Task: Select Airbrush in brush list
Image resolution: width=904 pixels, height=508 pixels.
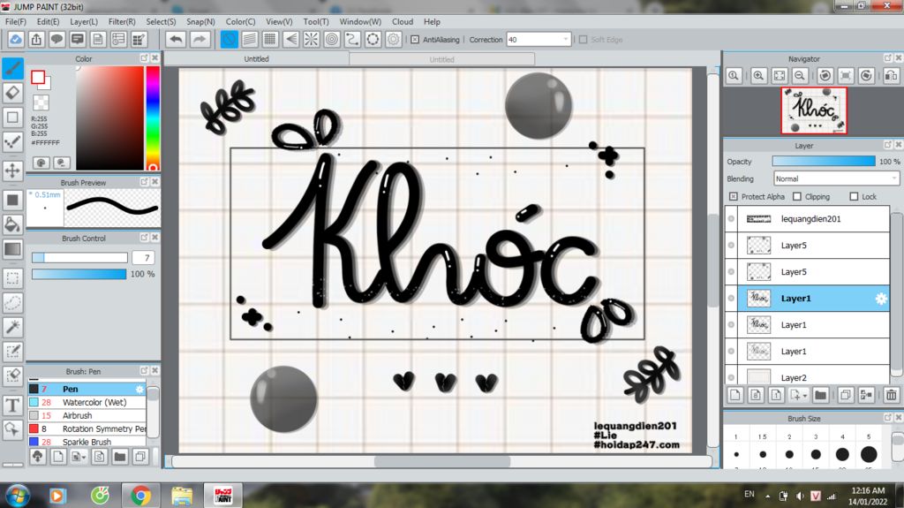Action: 87,415
